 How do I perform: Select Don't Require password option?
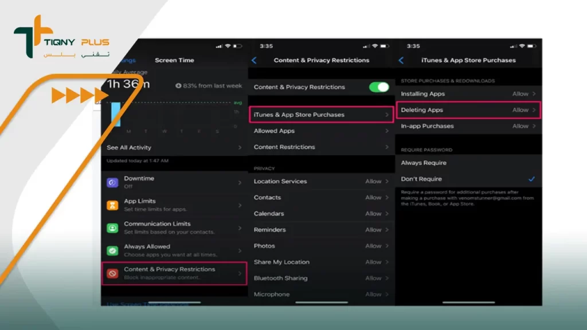pos(468,179)
